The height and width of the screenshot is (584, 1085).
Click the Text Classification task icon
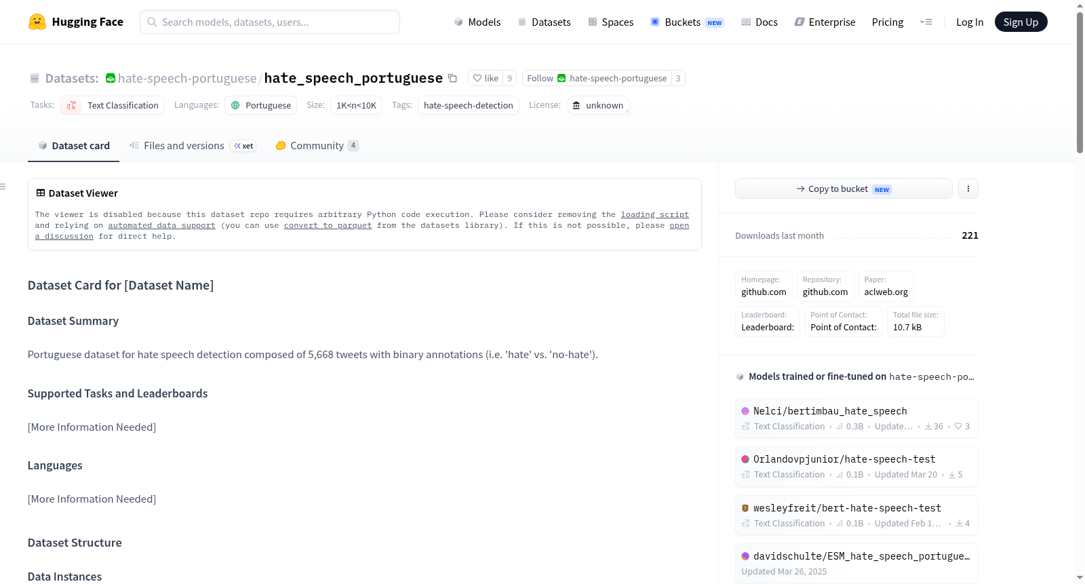coord(71,105)
